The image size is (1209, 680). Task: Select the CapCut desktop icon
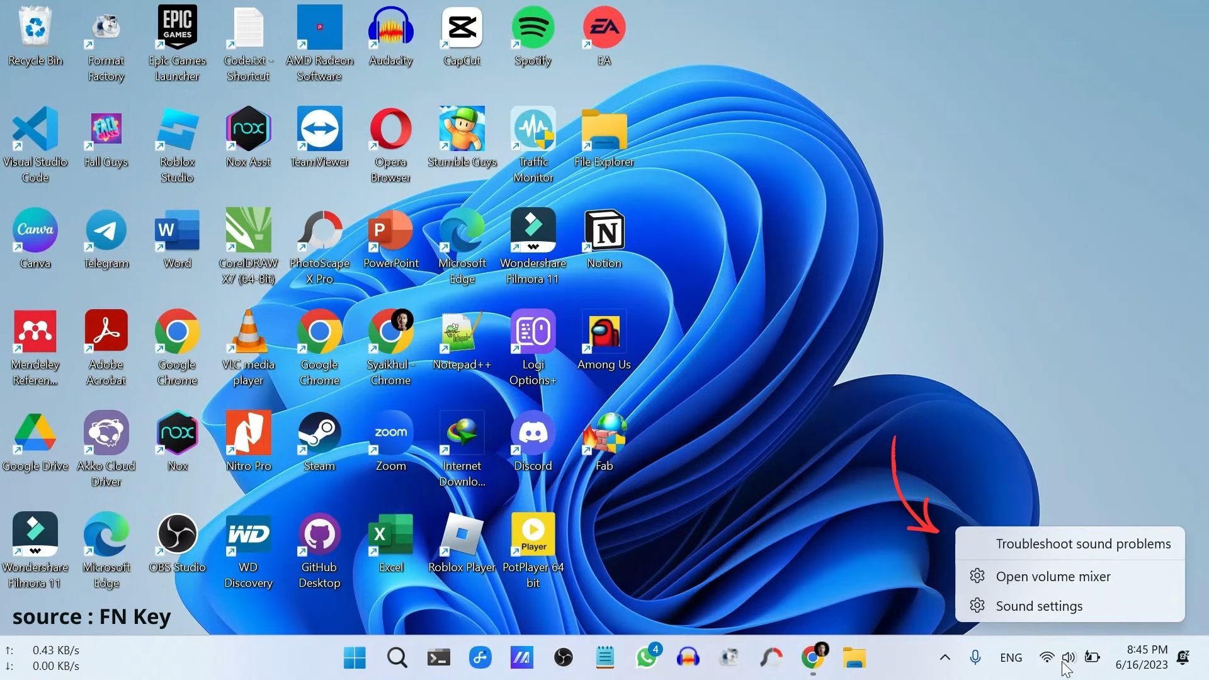click(462, 37)
